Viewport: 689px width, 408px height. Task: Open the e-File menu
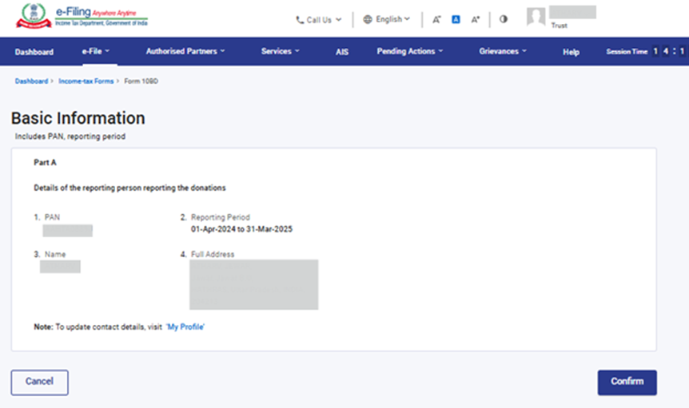(95, 52)
